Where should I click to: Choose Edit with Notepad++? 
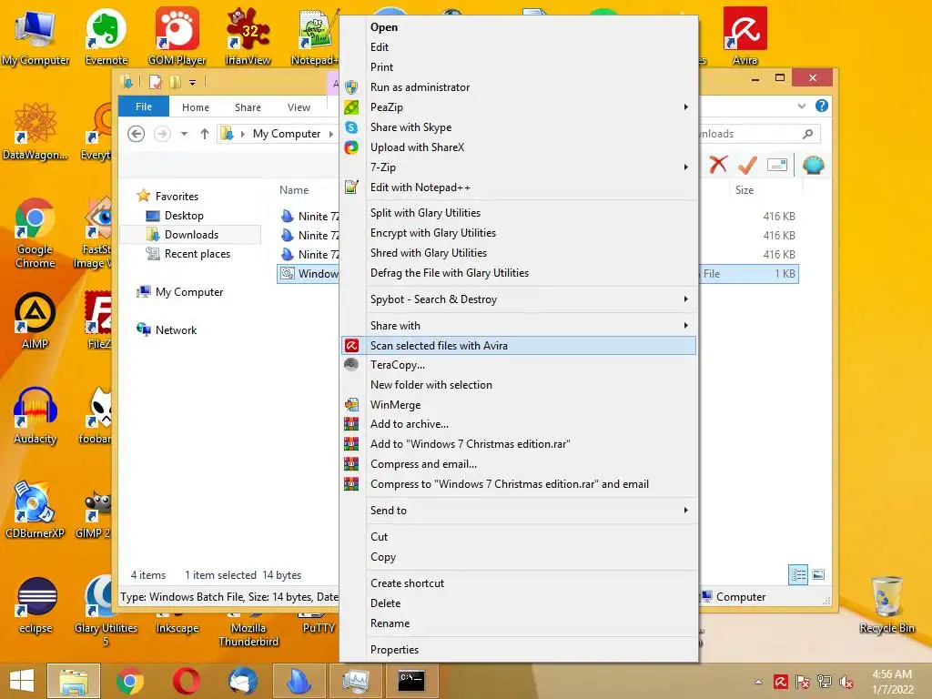(x=518, y=187)
